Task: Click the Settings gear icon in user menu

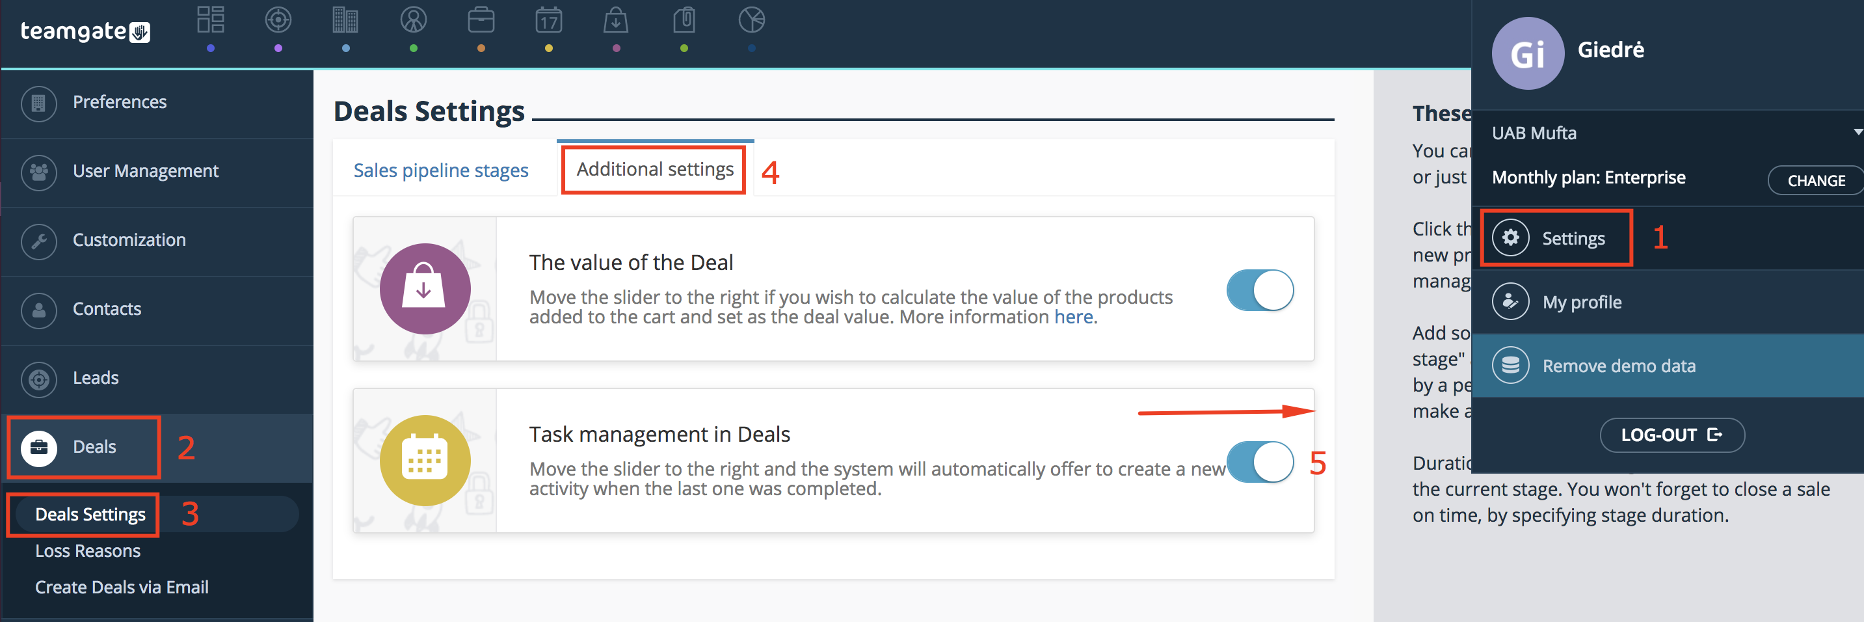Action: pos(1510,237)
